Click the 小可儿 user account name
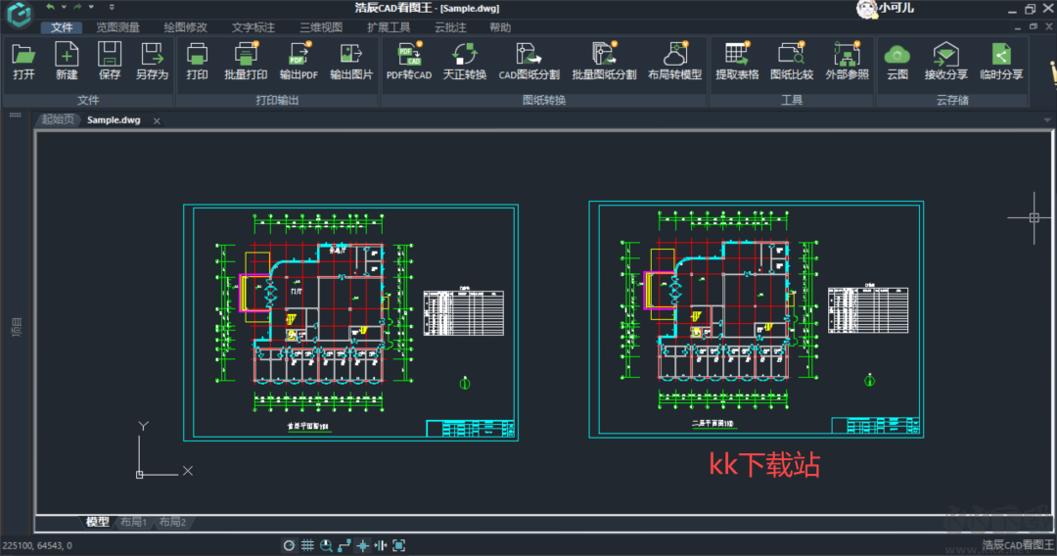 896,8
